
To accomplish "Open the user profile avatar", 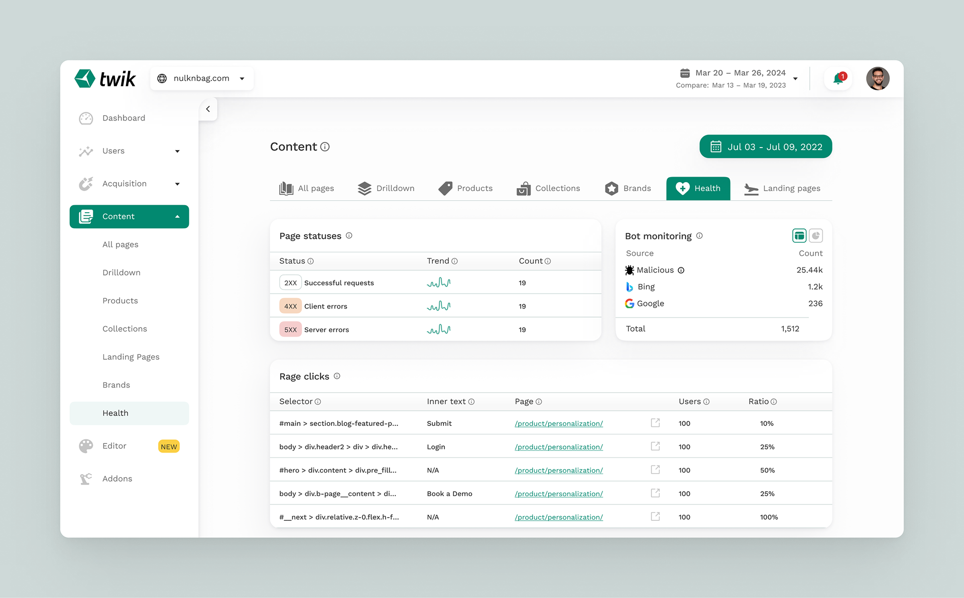I will coord(878,79).
